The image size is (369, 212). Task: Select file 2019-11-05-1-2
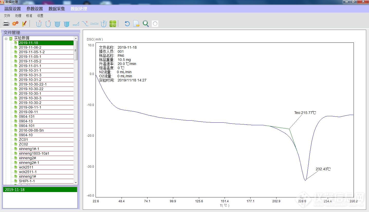46,52
